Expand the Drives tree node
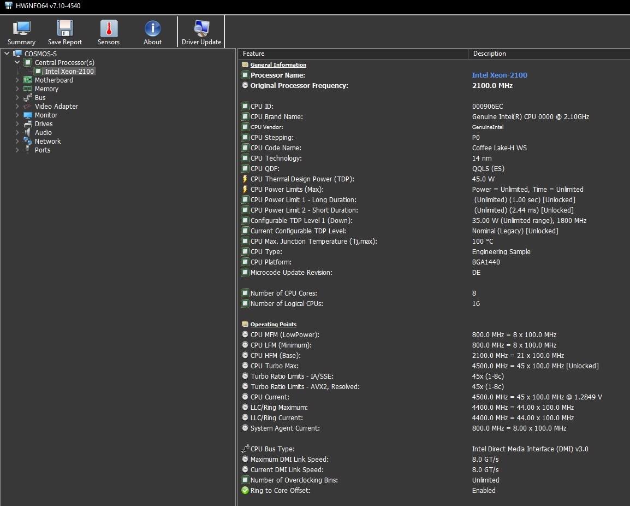 point(17,124)
